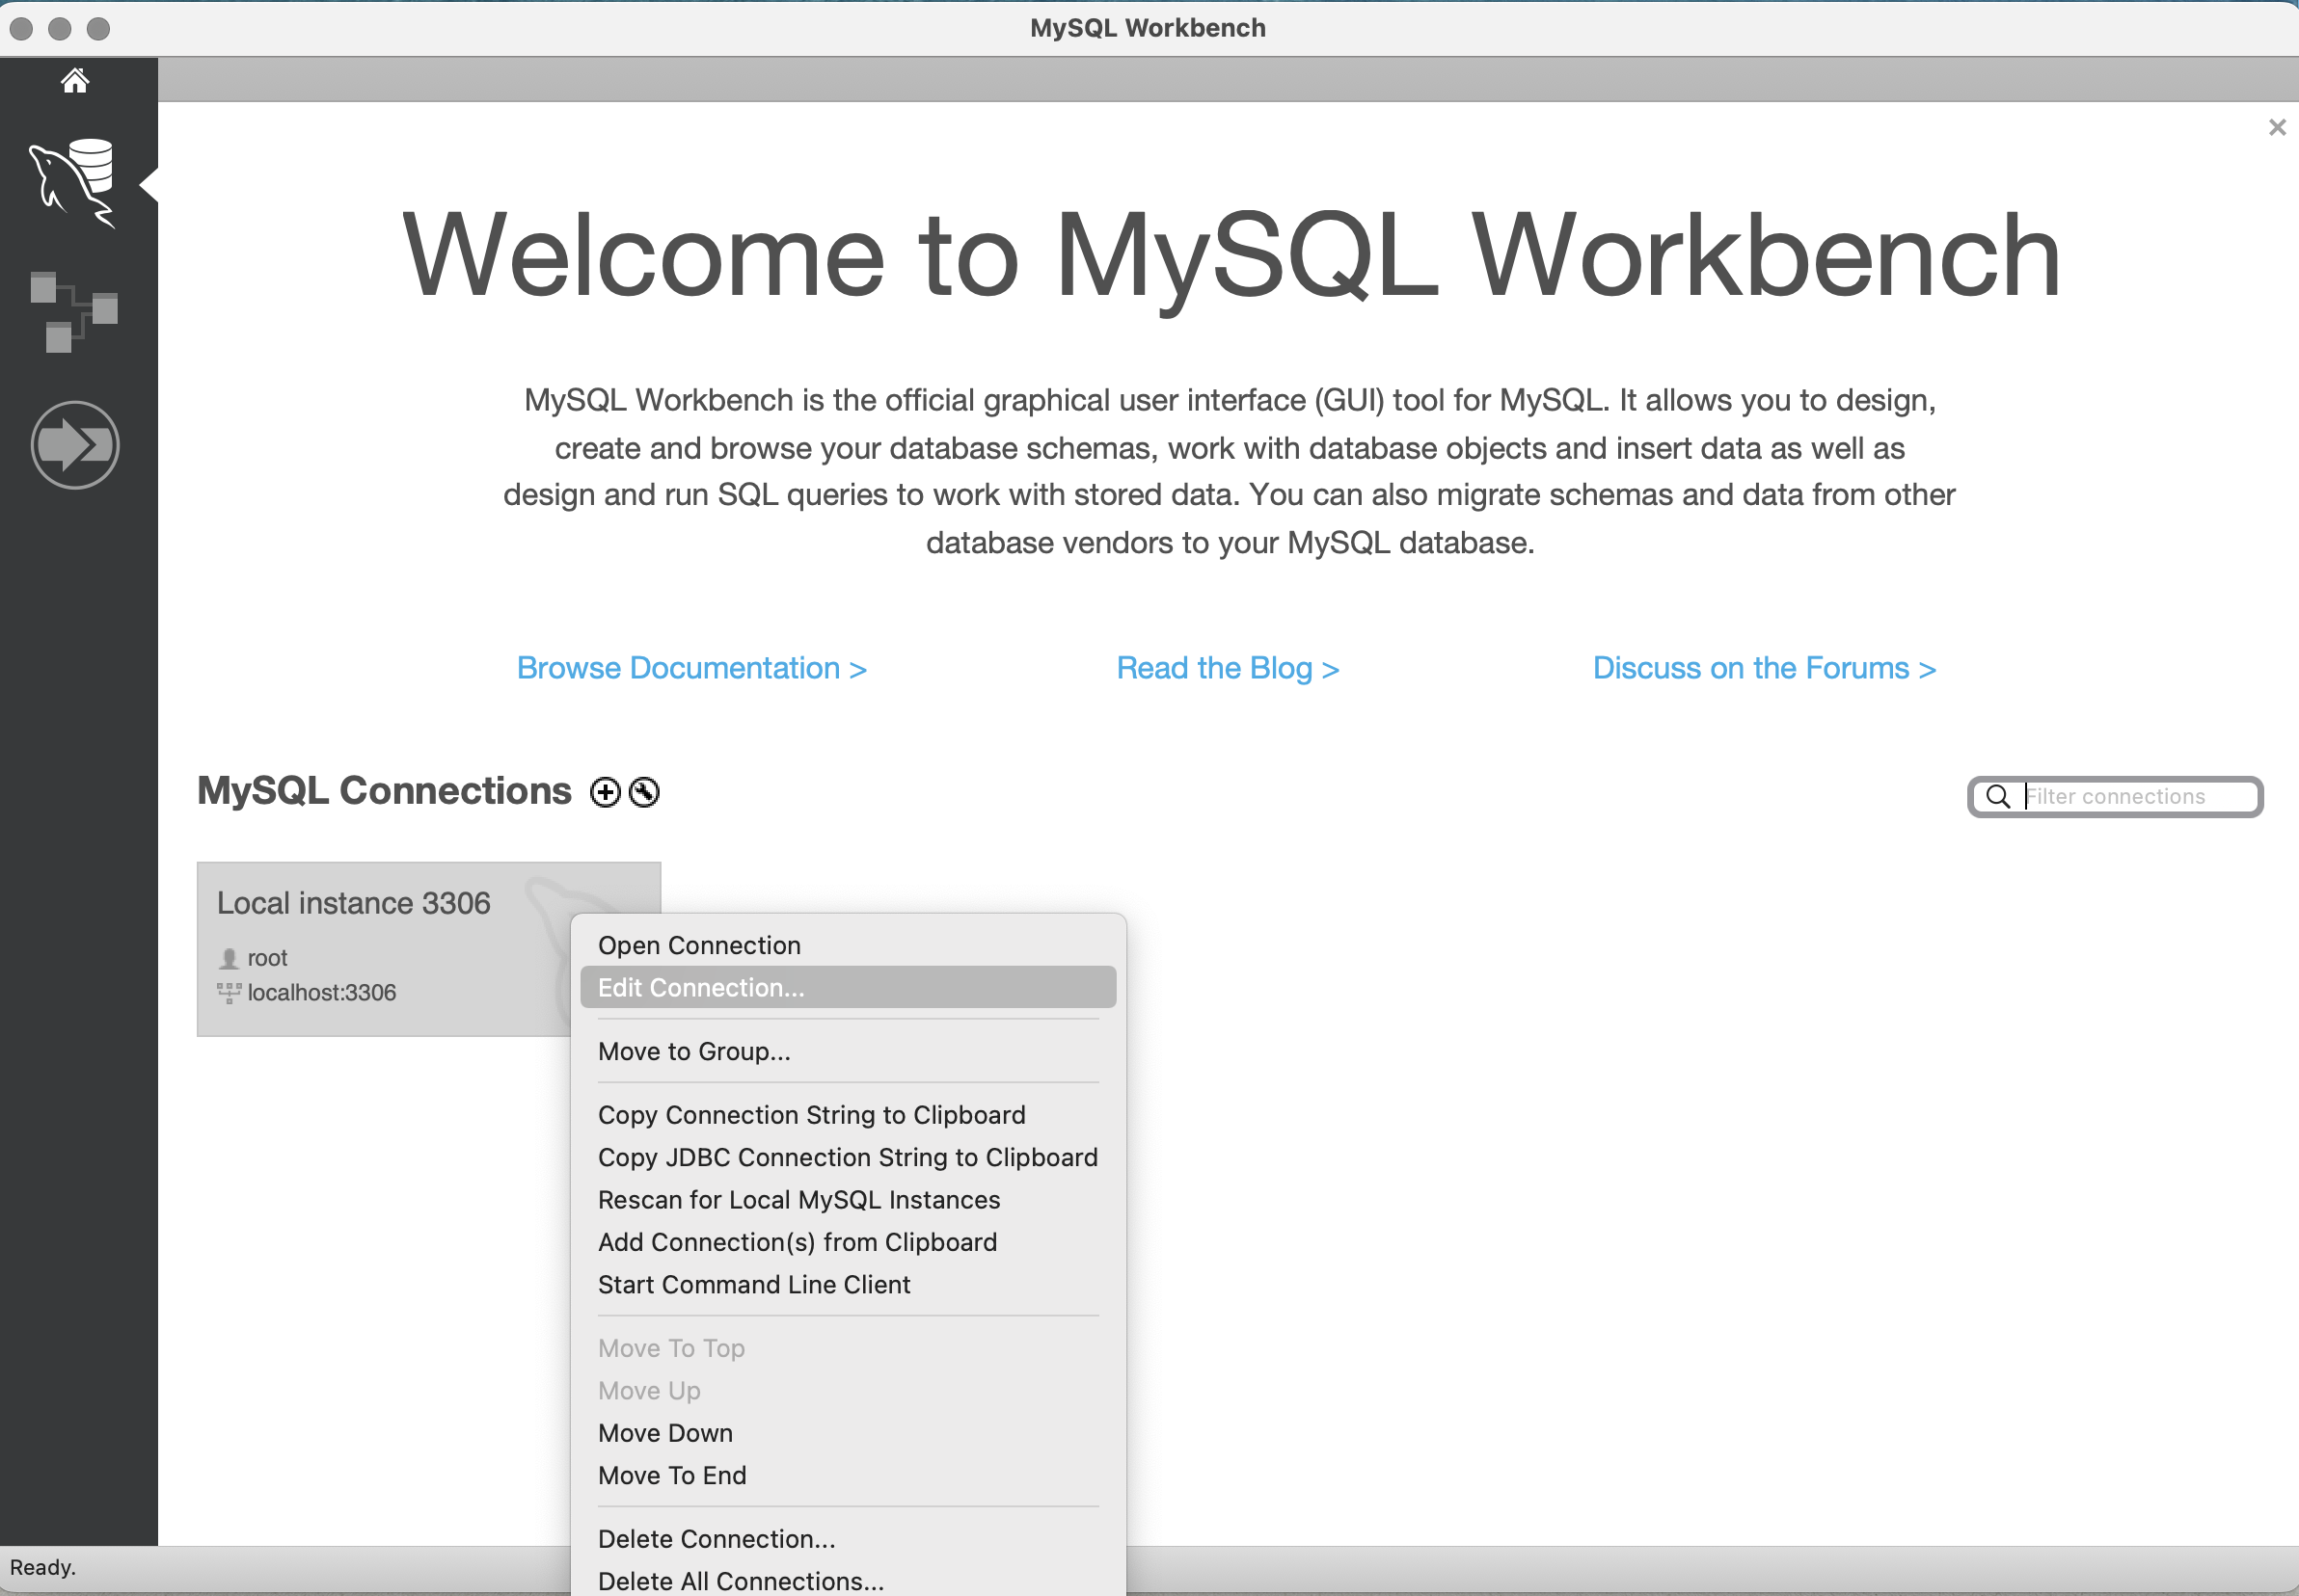
Task: Dismiss welcome message with X icon
Action: click(x=2277, y=127)
